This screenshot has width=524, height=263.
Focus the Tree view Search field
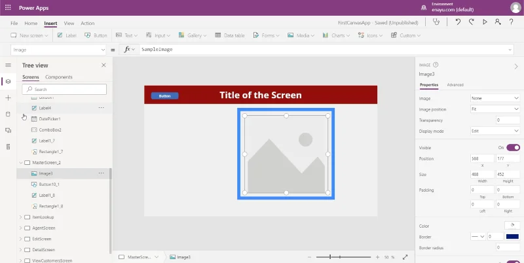point(64,89)
